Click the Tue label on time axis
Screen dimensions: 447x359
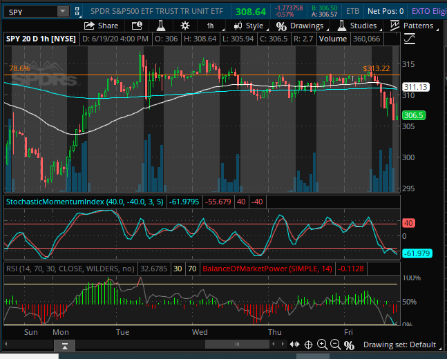[122, 332]
